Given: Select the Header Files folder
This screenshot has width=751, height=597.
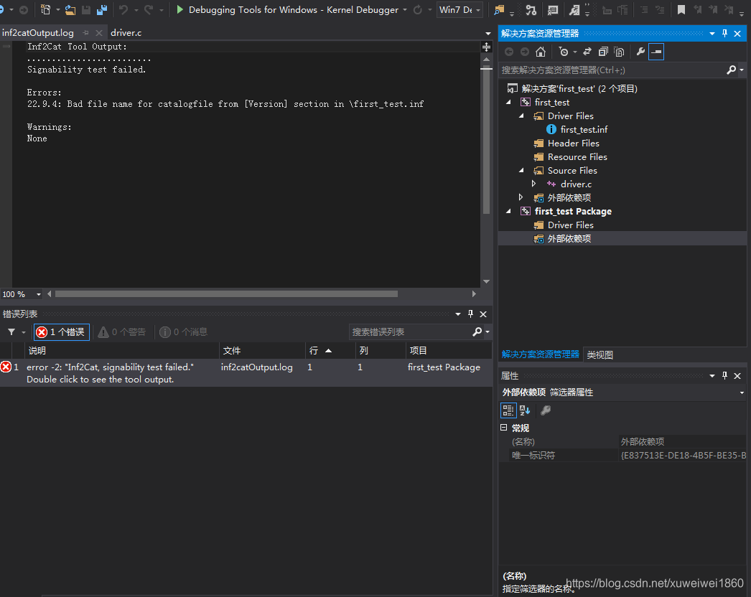Looking at the screenshot, I should [x=574, y=143].
